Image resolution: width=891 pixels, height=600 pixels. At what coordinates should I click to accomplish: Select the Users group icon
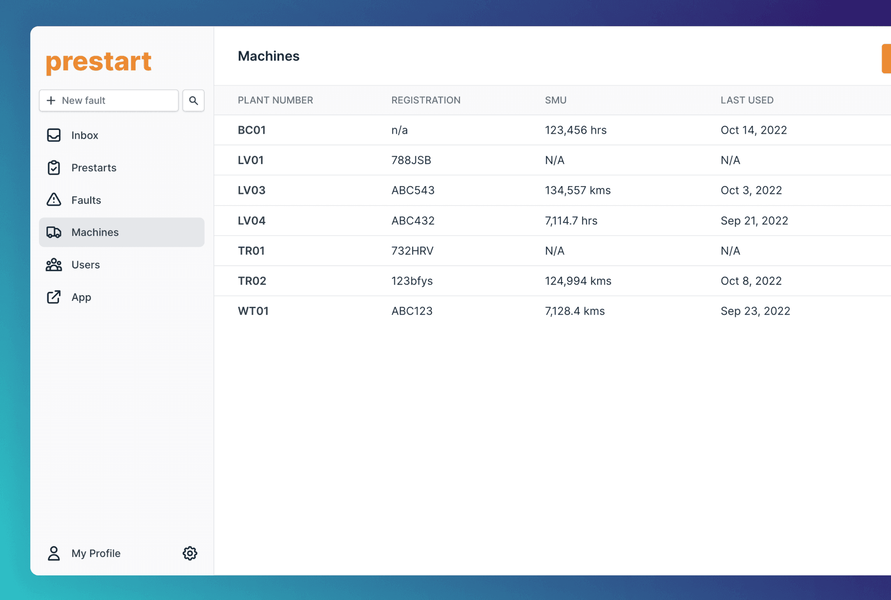[54, 265]
